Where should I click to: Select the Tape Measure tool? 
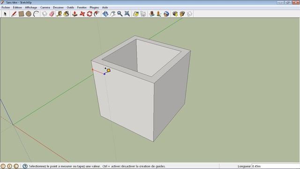point(59,14)
